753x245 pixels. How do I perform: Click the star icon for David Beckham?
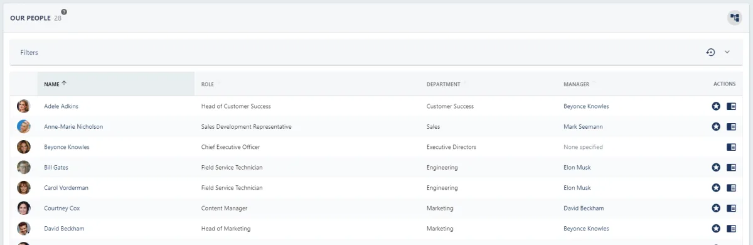click(x=716, y=228)
